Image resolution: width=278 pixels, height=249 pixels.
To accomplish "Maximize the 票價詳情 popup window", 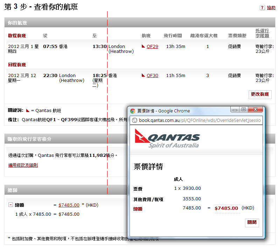I will coord(244,109).
